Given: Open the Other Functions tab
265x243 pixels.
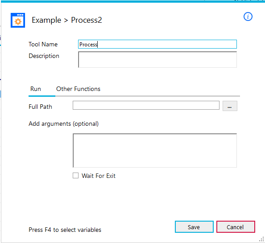Looking at the screenshot, I should click(78, 89).
